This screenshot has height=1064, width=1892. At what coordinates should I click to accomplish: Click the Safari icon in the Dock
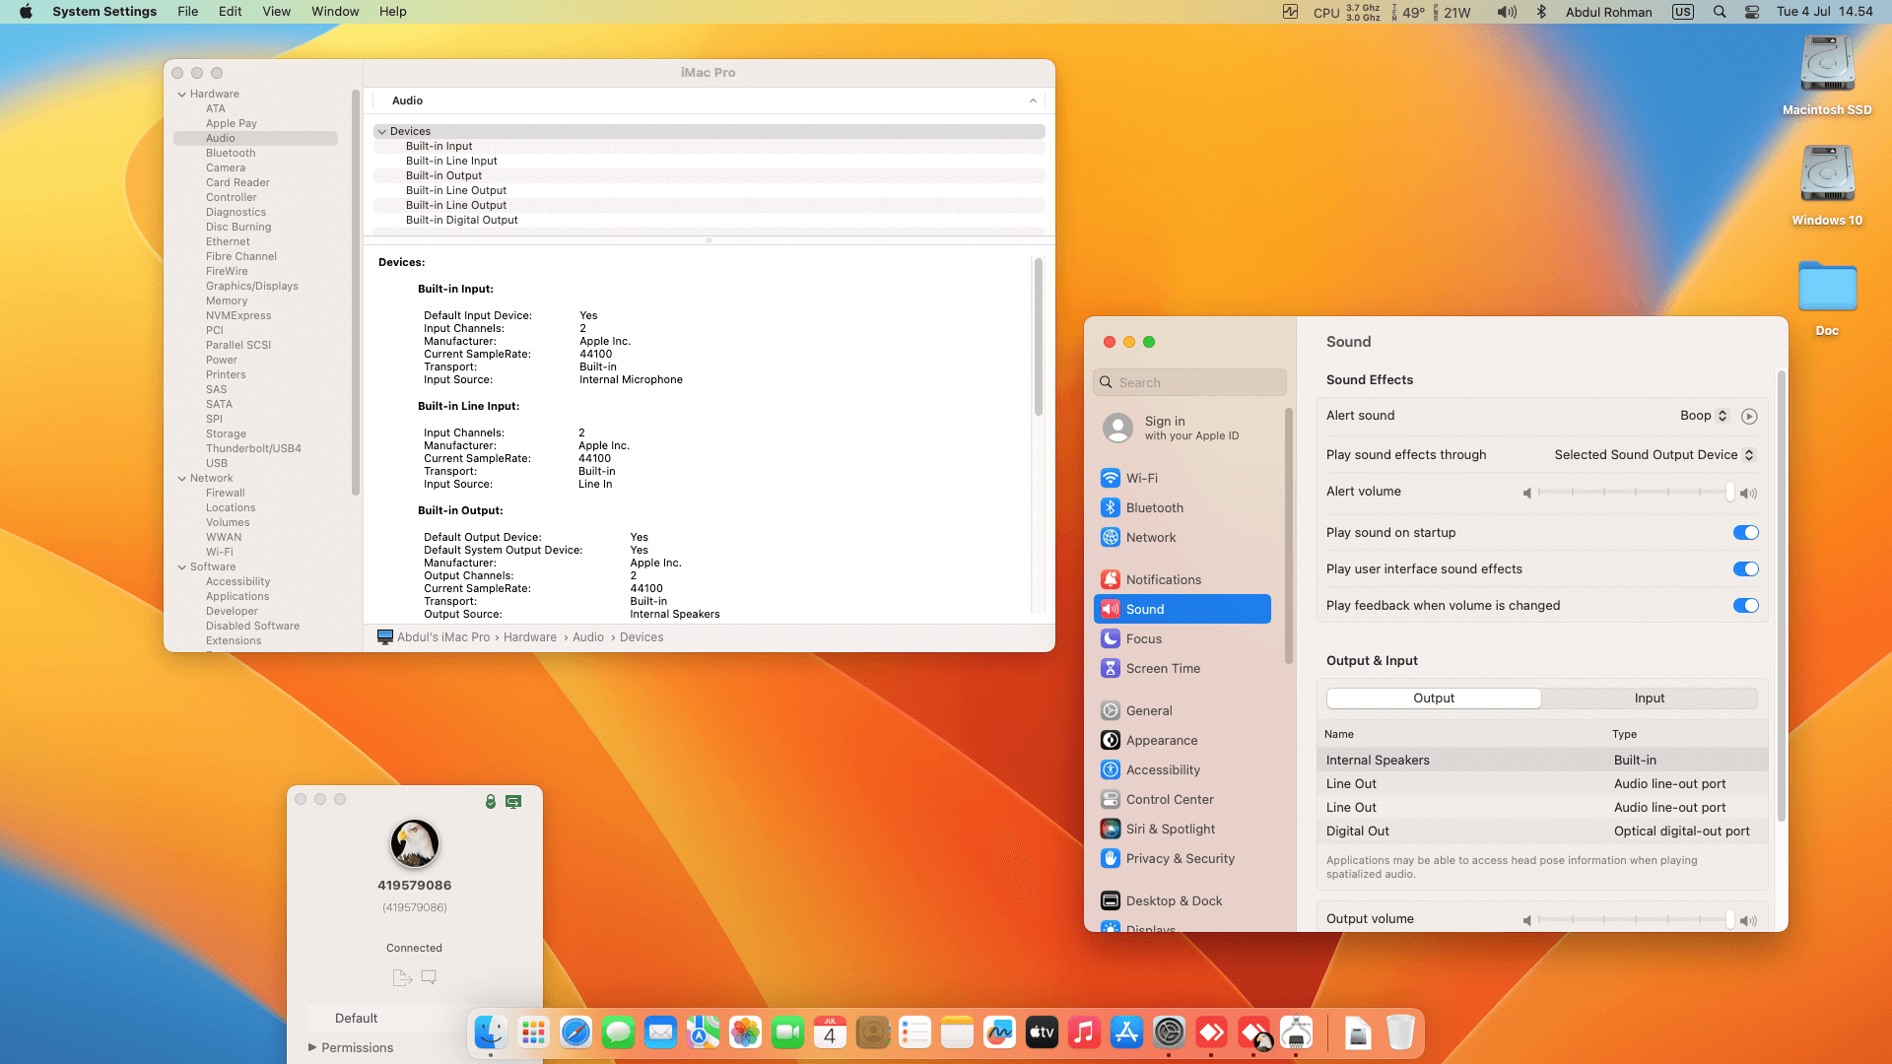tap(575, 1032)
